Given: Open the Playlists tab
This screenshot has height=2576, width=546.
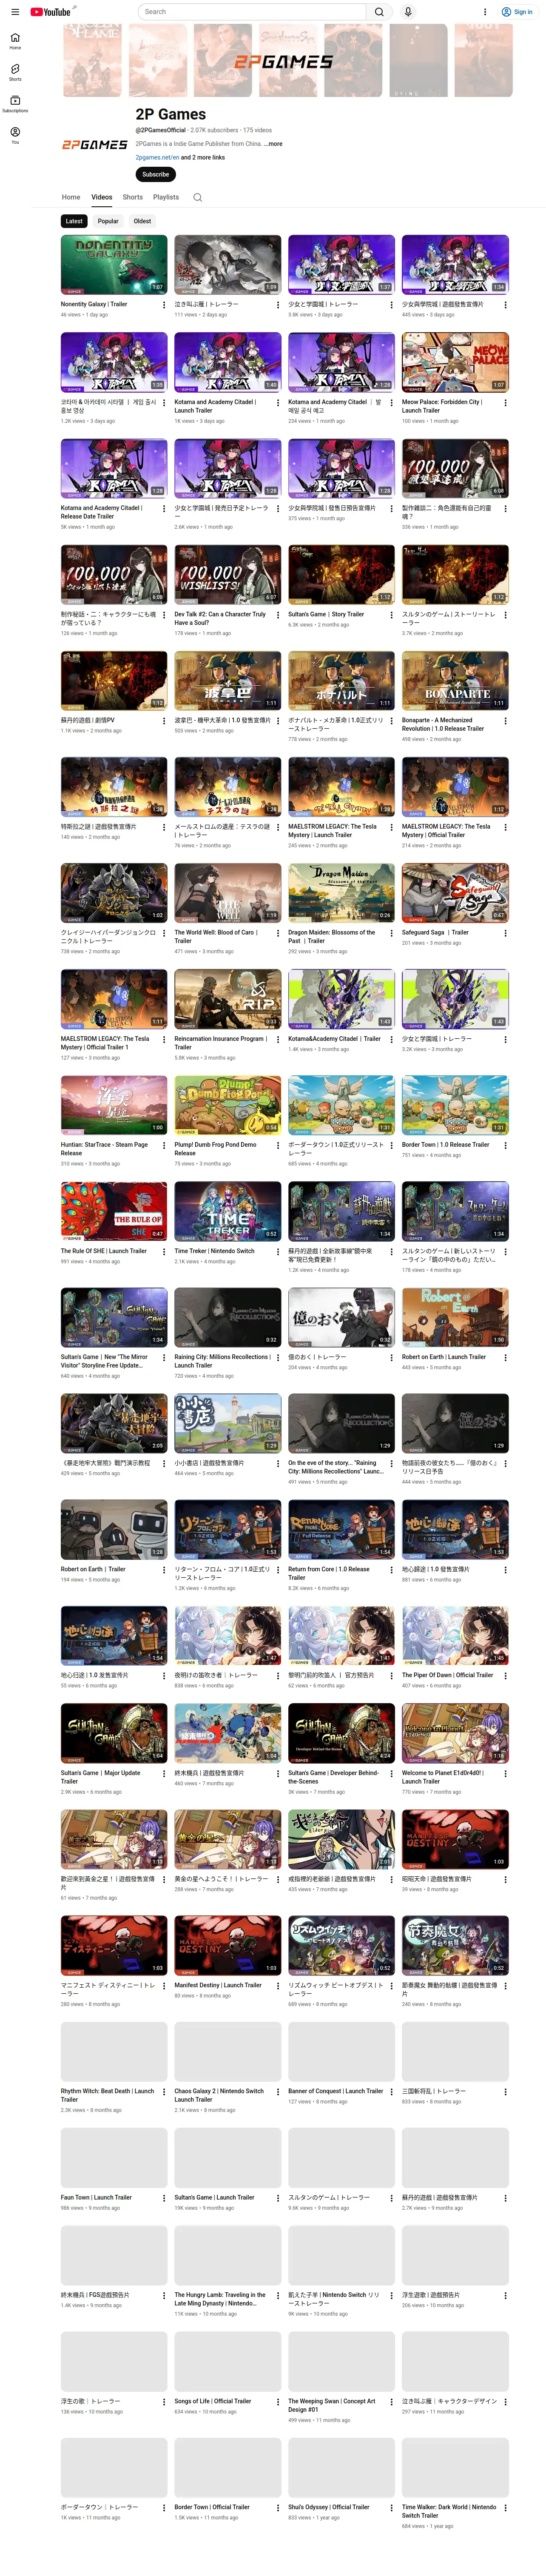Looking at the screenshot, I should [166, 197].
